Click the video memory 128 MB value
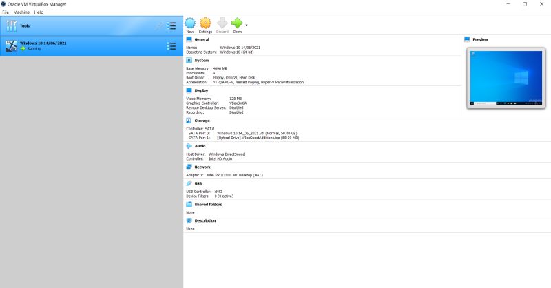The width and height of the screenshot is (551, 288). tap(236, 99)
